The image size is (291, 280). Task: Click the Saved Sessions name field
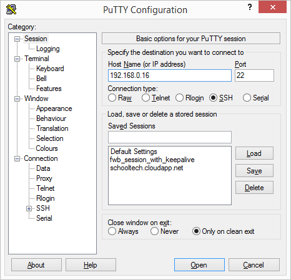click(170, 137)
